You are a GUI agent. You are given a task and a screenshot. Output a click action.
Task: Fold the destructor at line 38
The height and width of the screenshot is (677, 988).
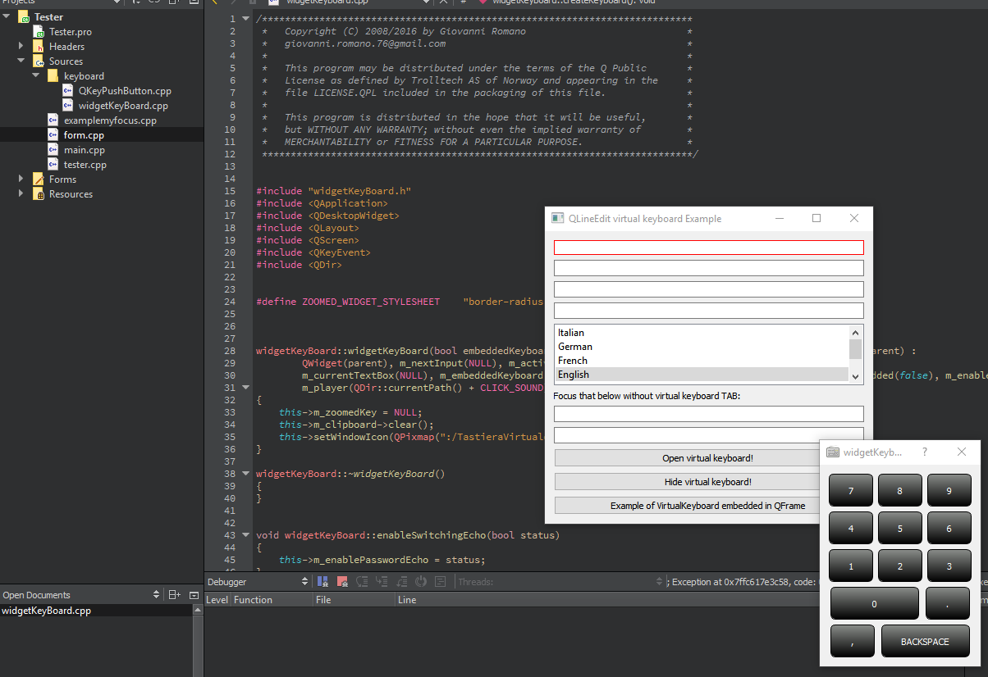(x=245, y=473)
